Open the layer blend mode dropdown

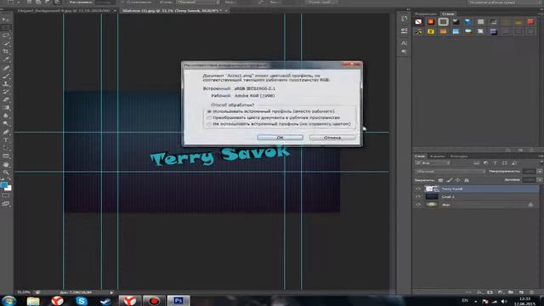pyautogui.click(x=450, y=172)
